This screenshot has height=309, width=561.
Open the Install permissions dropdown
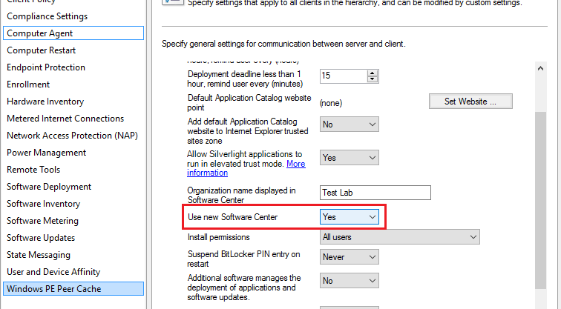point(400,237)
